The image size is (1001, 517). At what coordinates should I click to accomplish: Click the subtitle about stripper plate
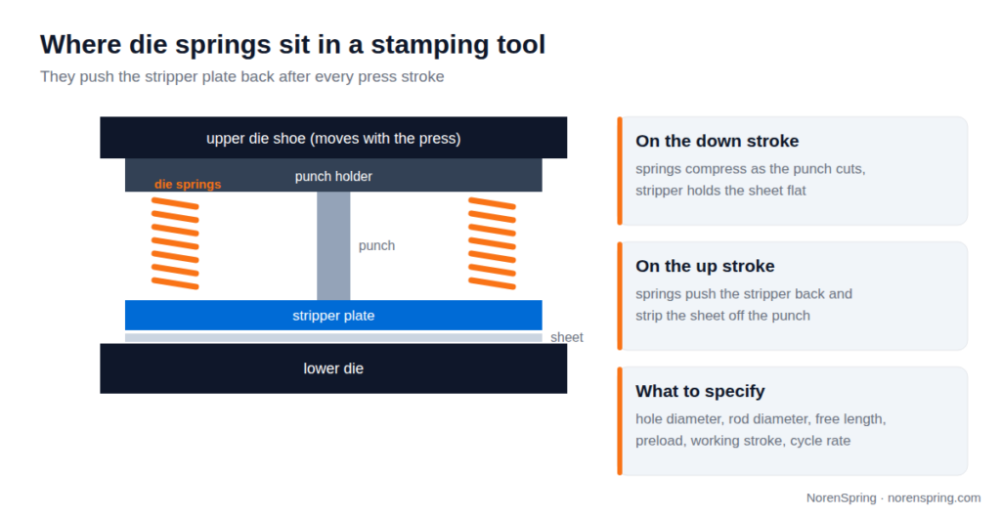pos(242,76)
